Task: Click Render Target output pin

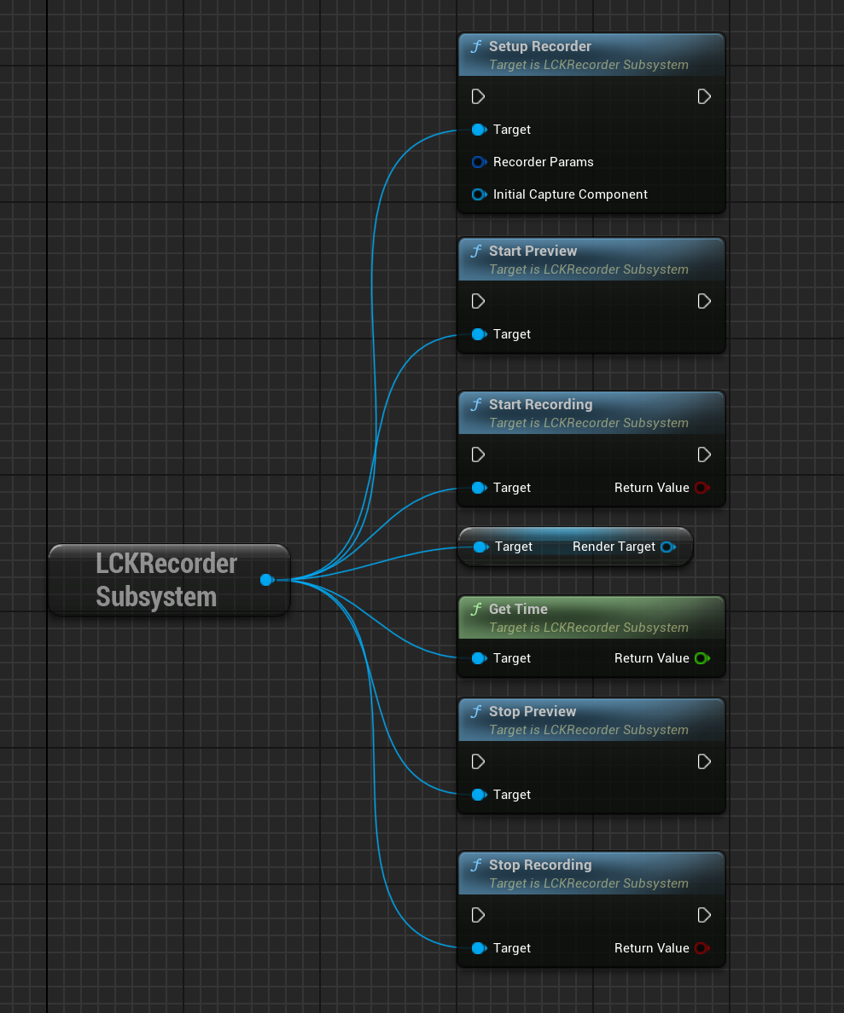Action: [x=668, y=547]
